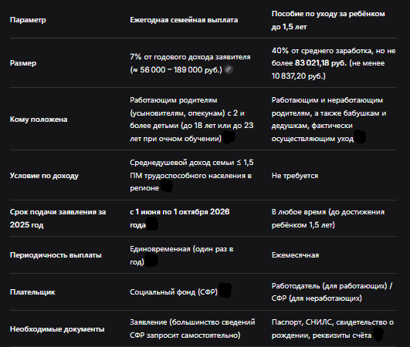Image resolution: width=410 pixels, height=347 pixels.
Task: Click the 'Размер' row label
Action: coord(23,63)
